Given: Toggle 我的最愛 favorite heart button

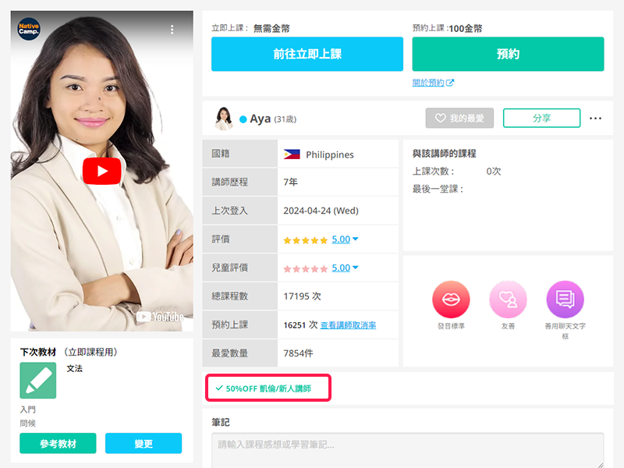Looking at the screenshot, I should point(459,119).
